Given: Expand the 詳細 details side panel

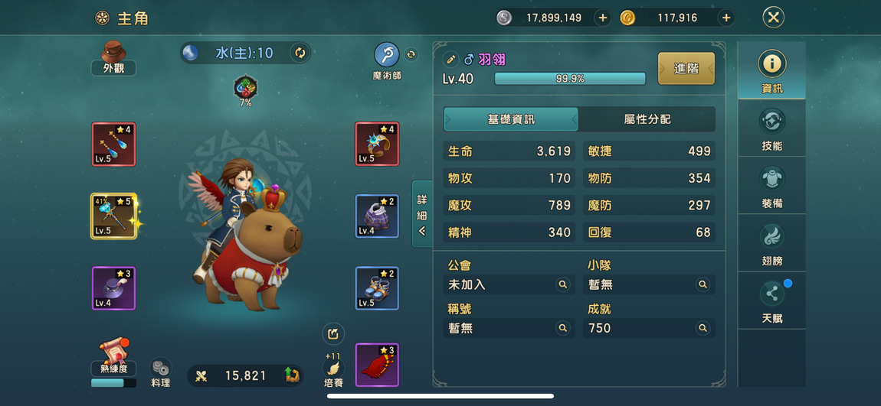Looking at the screenshot, I should click(422, 213).
